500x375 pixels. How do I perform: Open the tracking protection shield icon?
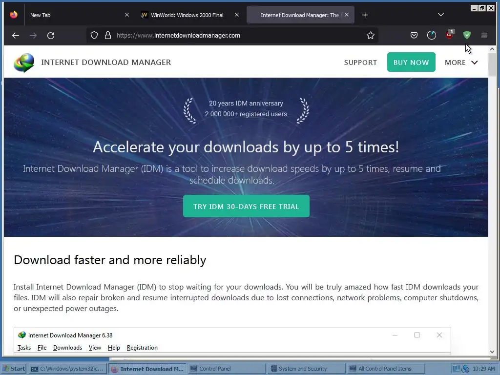coord(94,35)
